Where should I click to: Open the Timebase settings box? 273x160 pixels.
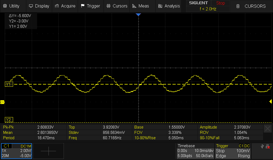pos(195,151)
